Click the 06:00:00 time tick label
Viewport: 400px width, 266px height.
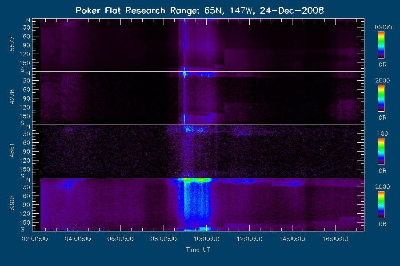point(120,239)
